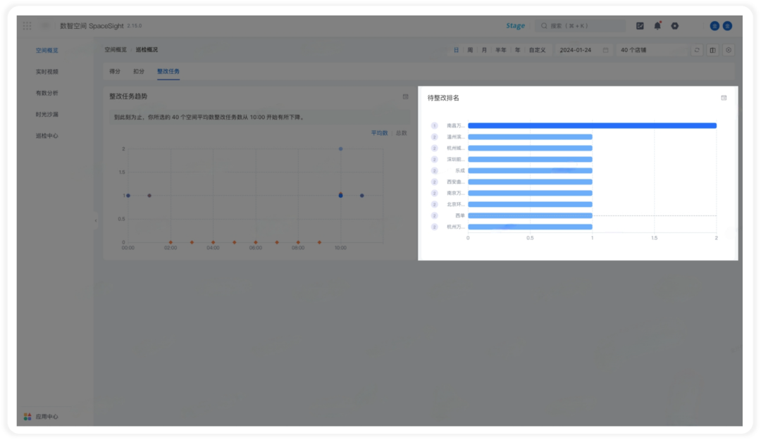Click the refresh icon button
The height and width of the screenshot is (440, 761).
click(697, 50)
